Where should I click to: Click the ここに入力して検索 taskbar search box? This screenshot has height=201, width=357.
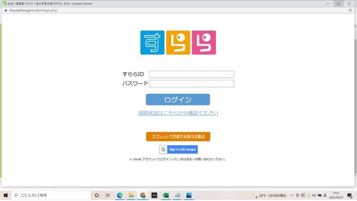click(x=51, y=195)
